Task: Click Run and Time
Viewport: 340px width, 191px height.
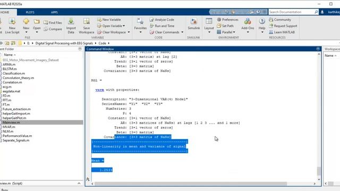Action: pos(161,26)
